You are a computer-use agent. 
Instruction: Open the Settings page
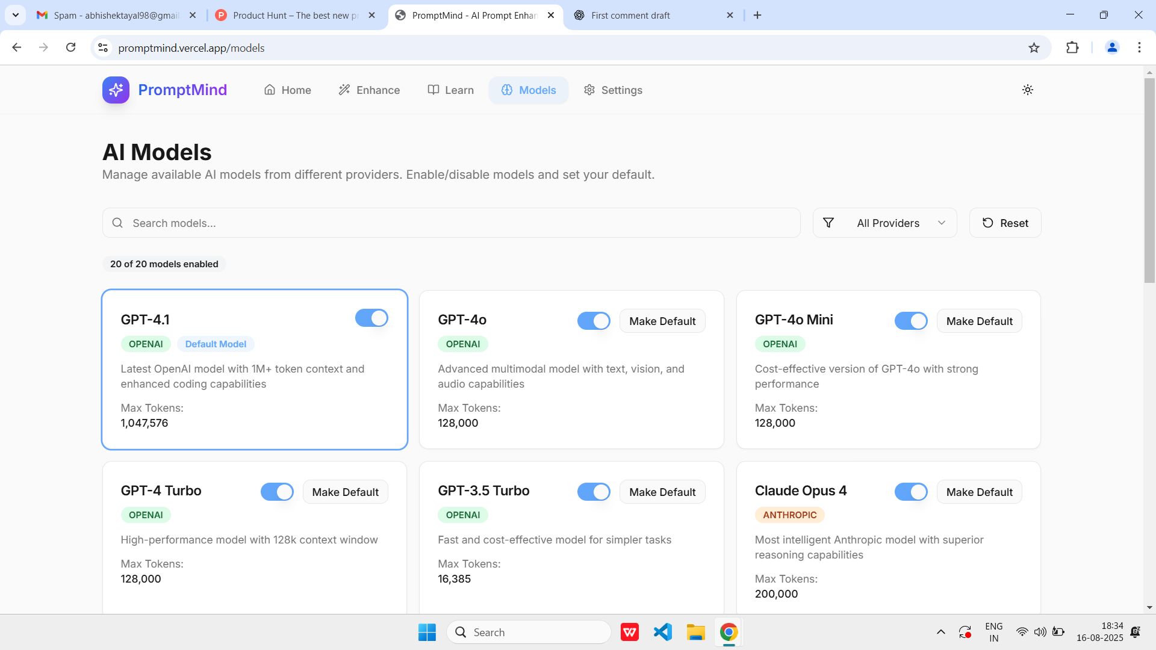click(613, 90)
